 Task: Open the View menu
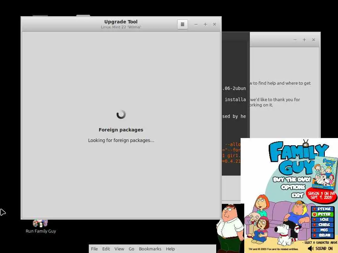[119, 249]
